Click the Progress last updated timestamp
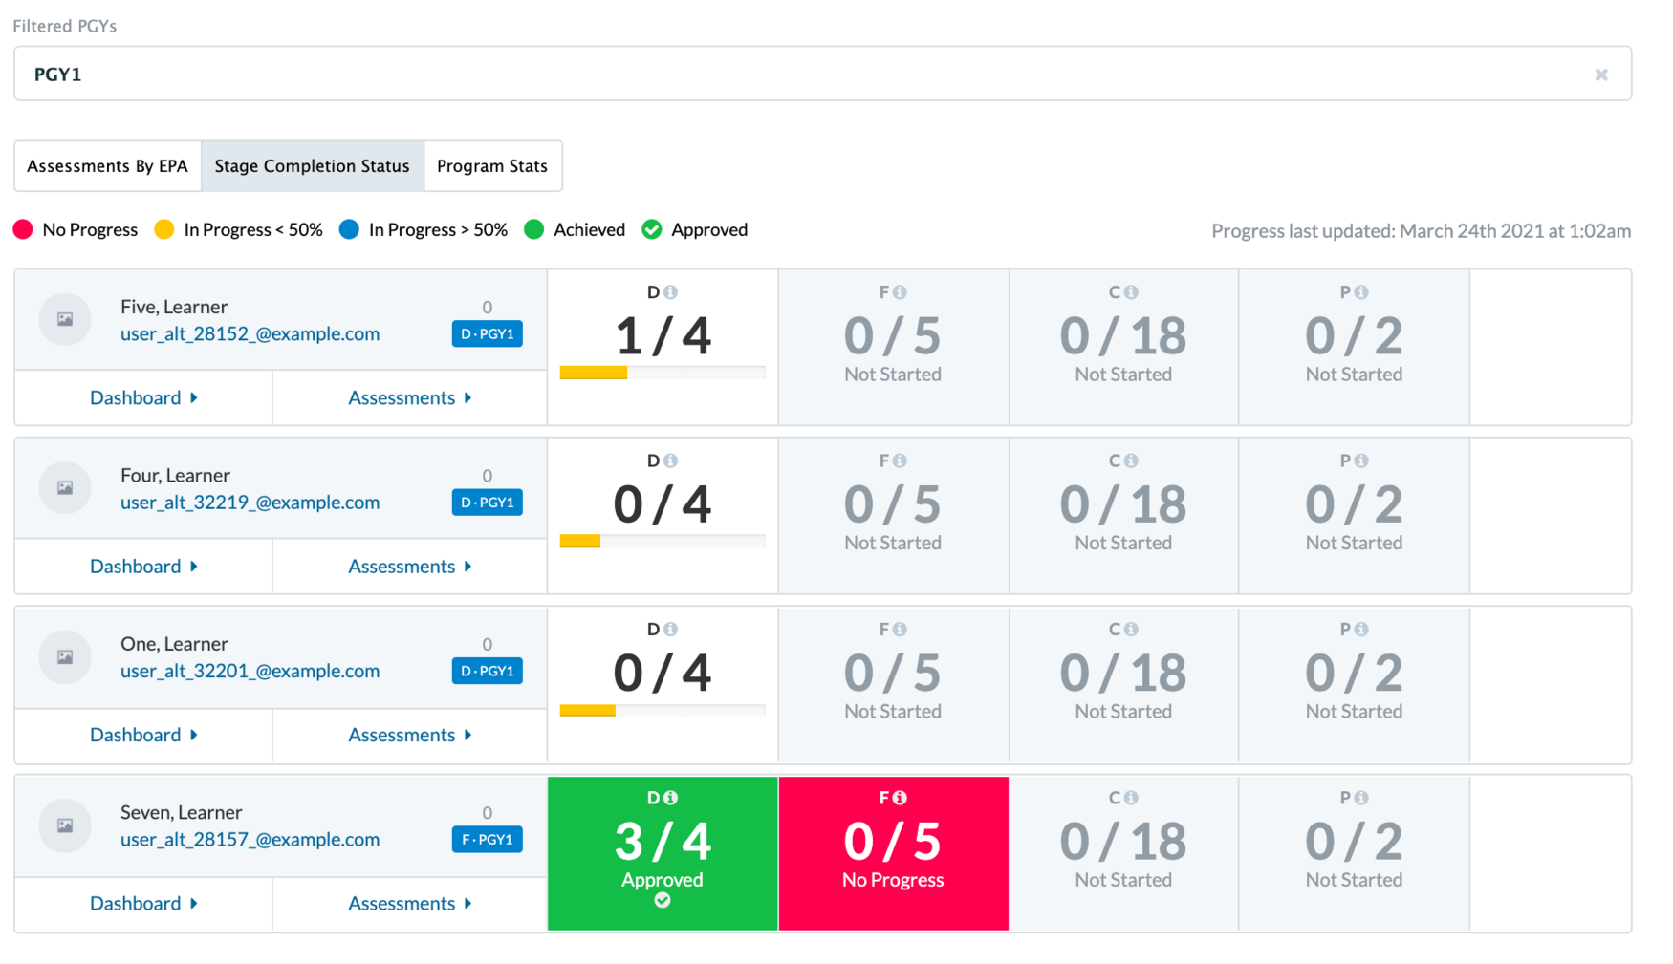Viewport: 1673px width, 964px height. [x=1421, y=230]
